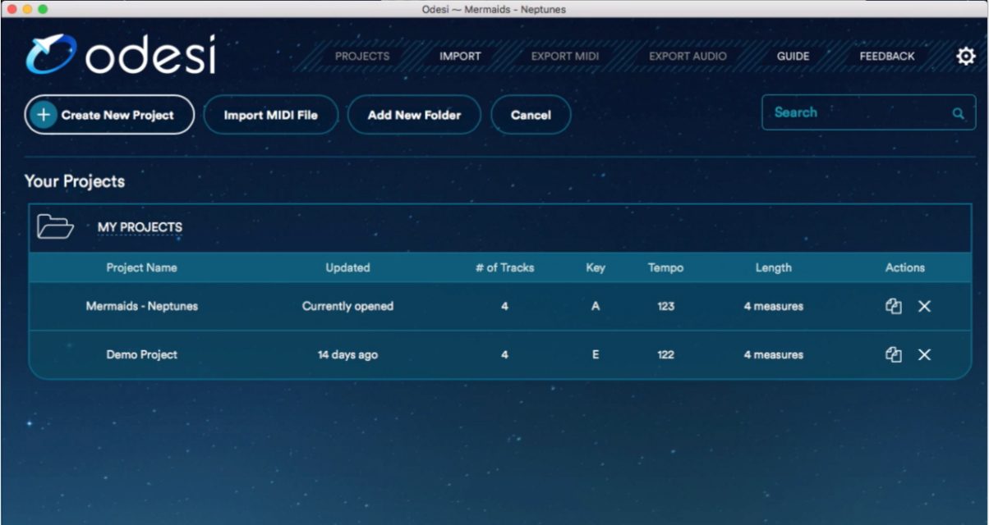Click the '14 days ago' updated cell

(347, 354)
